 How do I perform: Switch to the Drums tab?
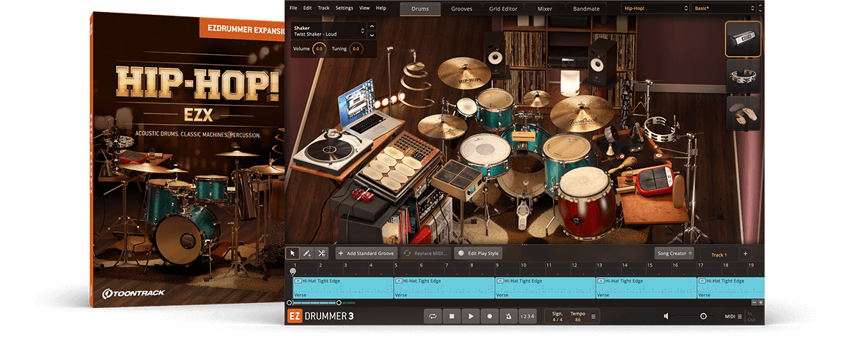point(420,9)
